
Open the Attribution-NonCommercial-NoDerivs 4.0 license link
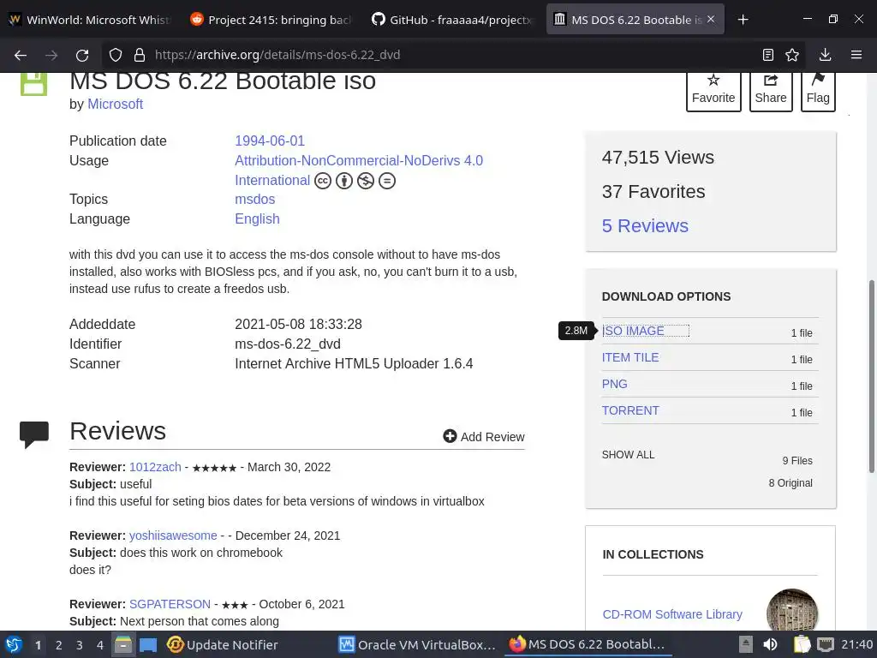click(359, 160)
